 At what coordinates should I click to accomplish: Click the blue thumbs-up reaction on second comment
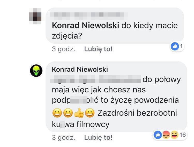click(x=158, y=135)
